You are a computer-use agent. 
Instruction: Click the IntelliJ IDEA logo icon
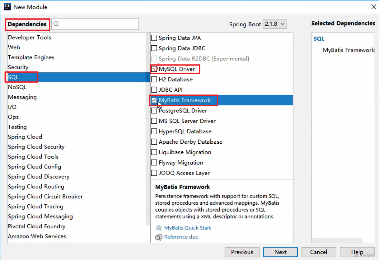pyautogui.click(x=7, y=7)
